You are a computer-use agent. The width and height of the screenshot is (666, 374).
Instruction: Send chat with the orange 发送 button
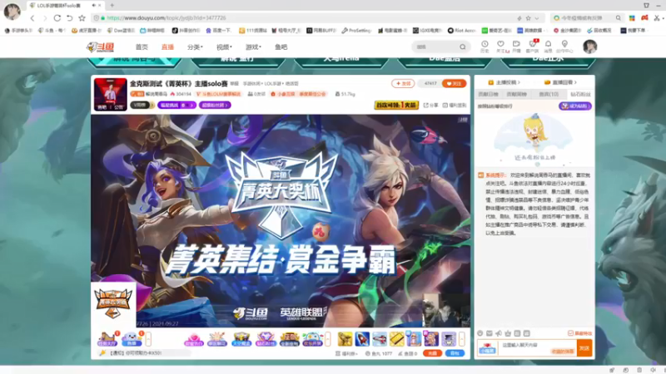pos(584,348)
